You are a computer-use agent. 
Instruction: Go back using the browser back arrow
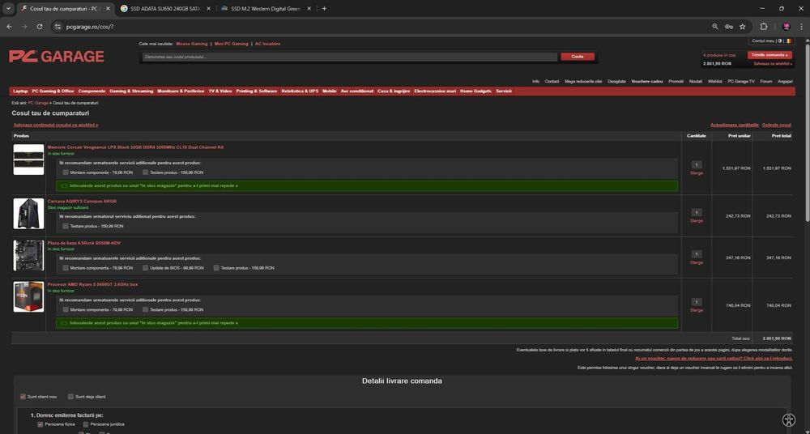[9, 27]
